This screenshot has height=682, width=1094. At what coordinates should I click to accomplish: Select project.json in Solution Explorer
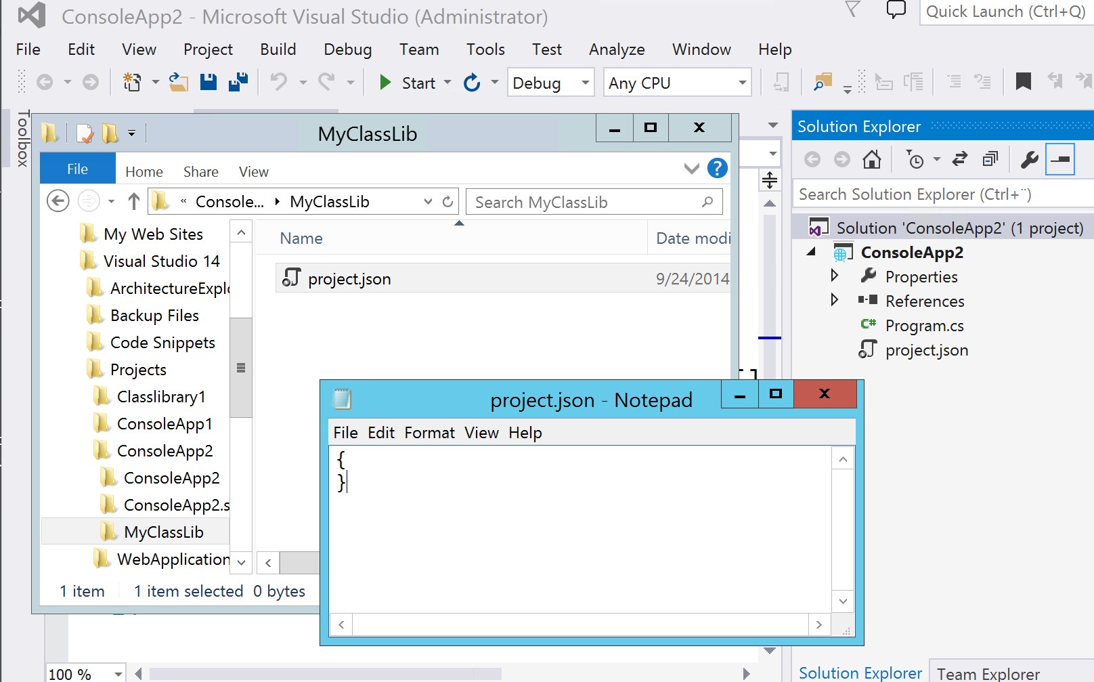pos(927,350)
